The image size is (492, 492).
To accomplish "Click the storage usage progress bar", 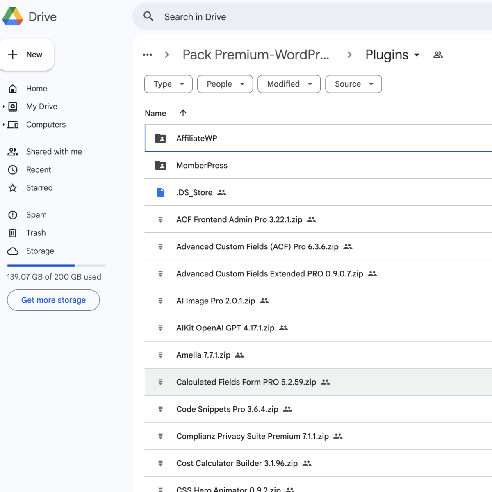I will pos(56,266).
